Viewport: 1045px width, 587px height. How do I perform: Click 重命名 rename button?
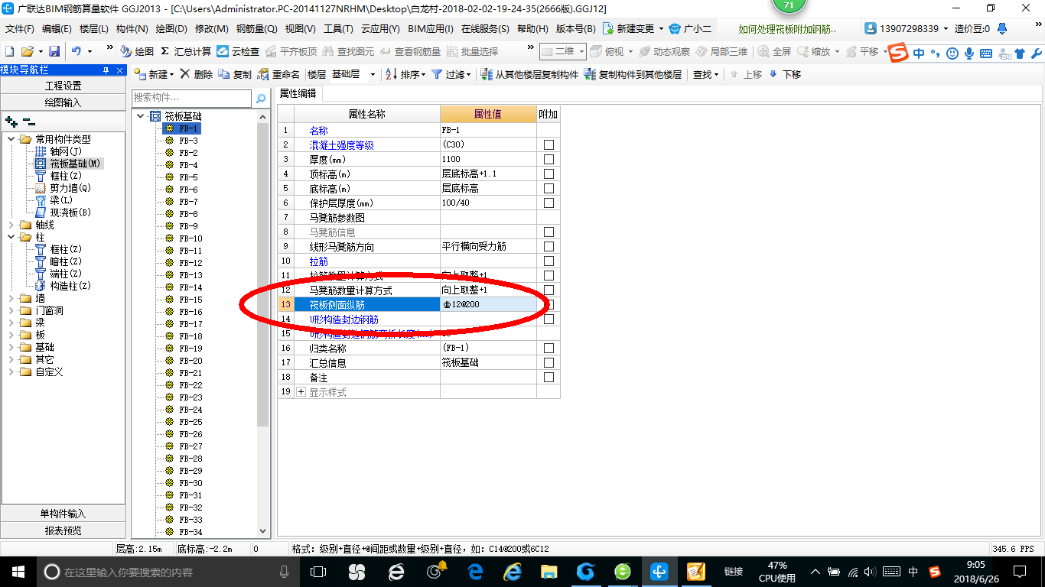pyautogui.click(x=279, y=74)
